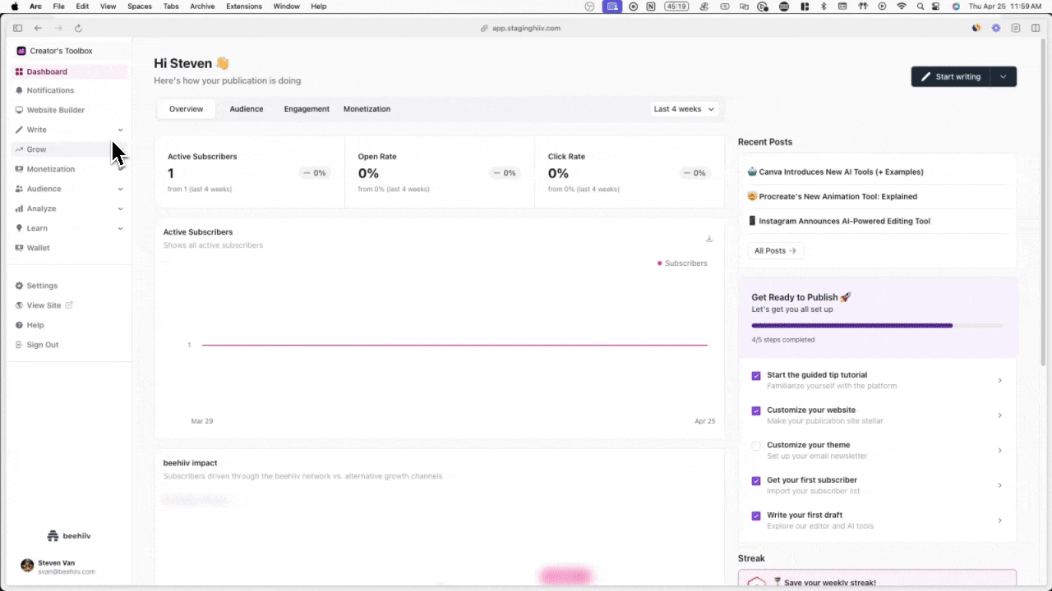
Task: Click the All Posts button
Action: click(x=775, y=250)
